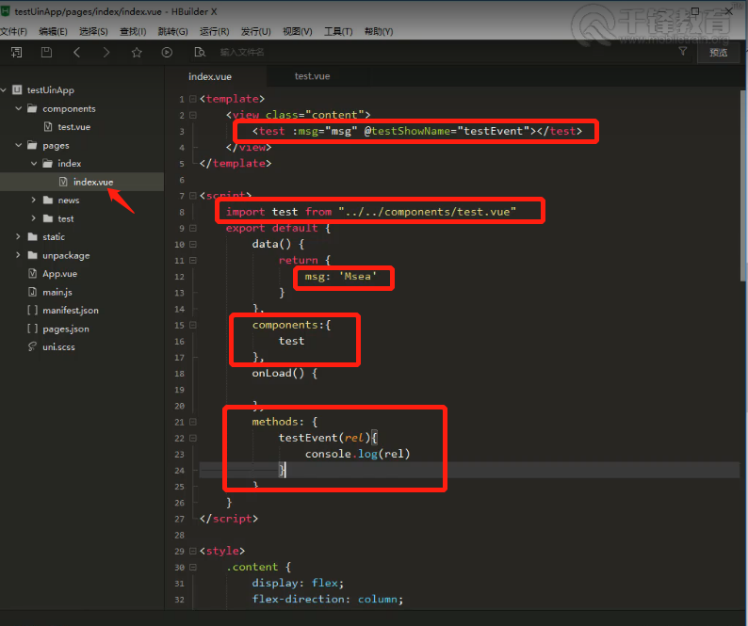Click the manifest.json bracket icon
Viewport: 748px width, 626px height.
(x=32, y=311)
